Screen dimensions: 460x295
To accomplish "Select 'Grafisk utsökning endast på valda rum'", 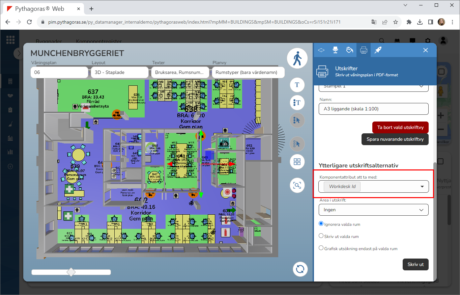I will click(x=321, y=248).
